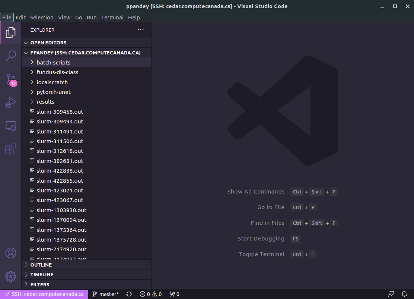
Task: Open the Accounts menu icon
Action: pyautogui.click(x=11, y=253)
